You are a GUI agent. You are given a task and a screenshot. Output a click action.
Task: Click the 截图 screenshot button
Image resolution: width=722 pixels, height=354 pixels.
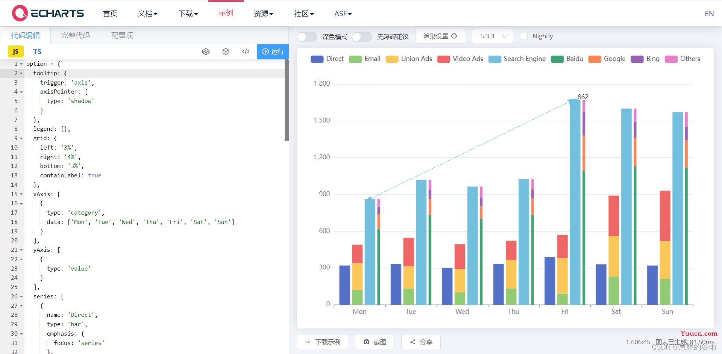375,342
